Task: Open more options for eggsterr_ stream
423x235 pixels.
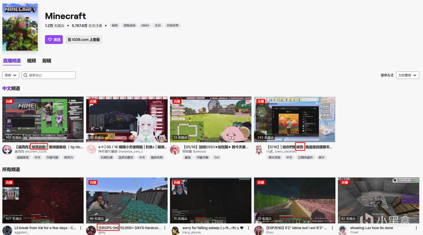Action: tap(81, 228)
